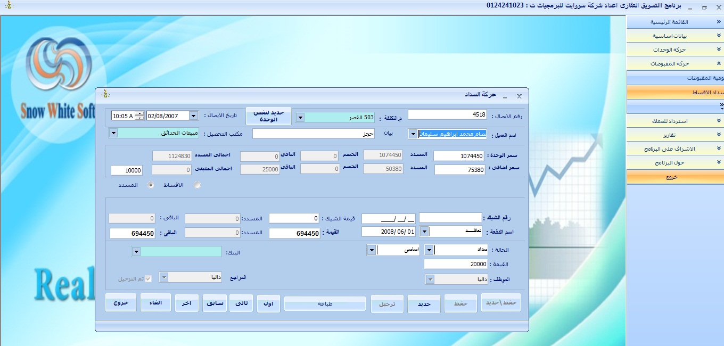Click the طباعة print button
Screen dimensions: 724x346
tap(325, 304)
